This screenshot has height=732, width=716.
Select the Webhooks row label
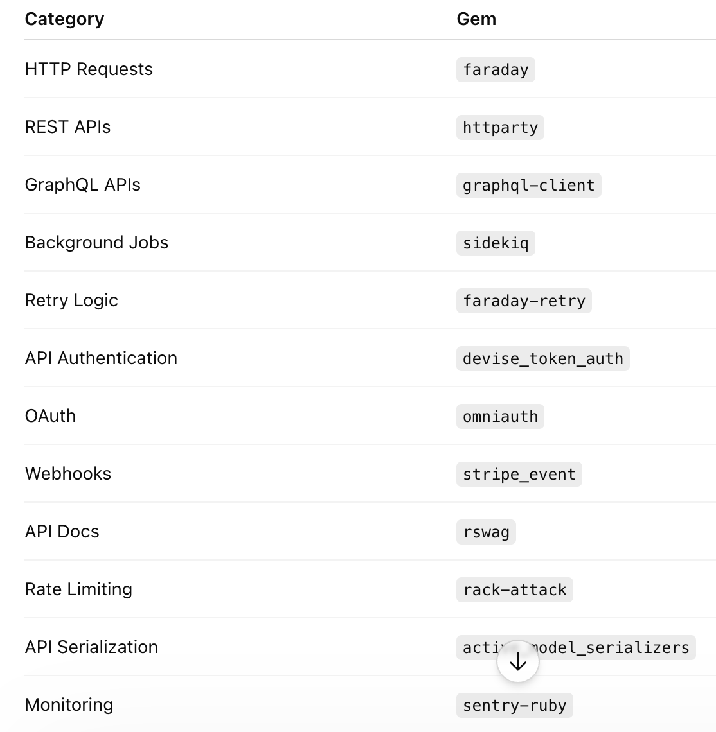[68, 474]
